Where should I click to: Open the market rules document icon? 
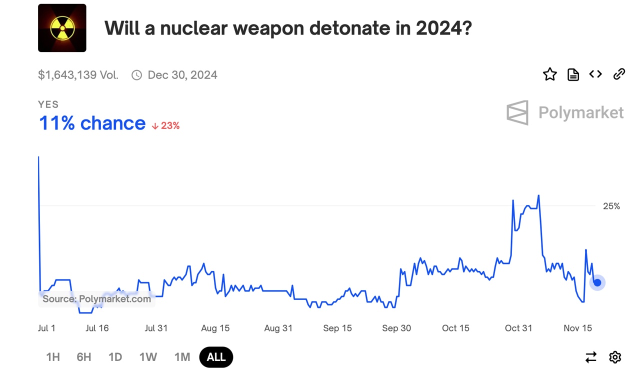[x=573, y=74]
